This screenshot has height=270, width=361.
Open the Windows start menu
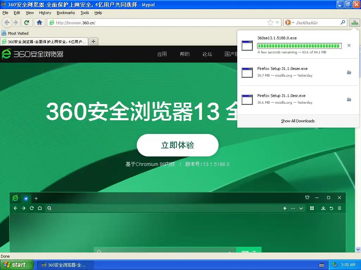17,265
